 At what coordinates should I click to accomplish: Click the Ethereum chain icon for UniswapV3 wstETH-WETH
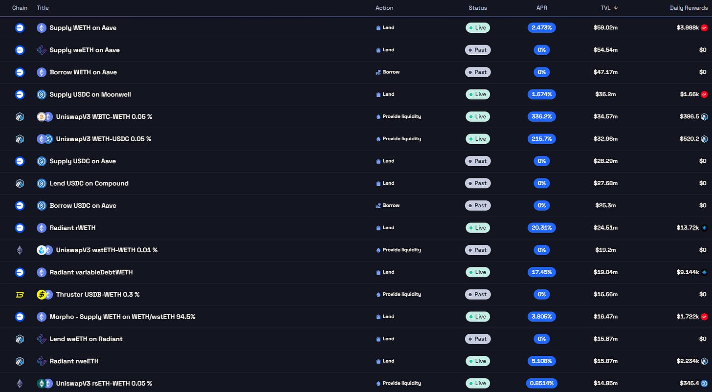20,250
